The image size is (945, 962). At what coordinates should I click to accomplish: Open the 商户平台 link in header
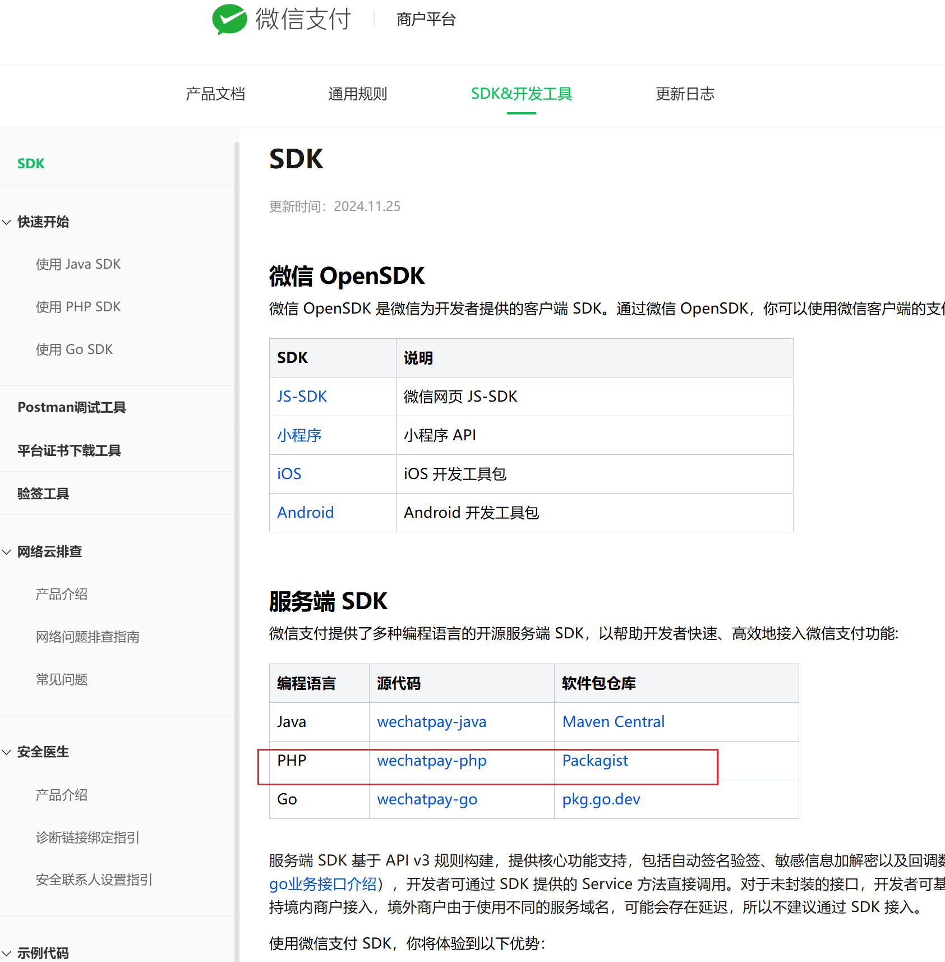point(426,20)
